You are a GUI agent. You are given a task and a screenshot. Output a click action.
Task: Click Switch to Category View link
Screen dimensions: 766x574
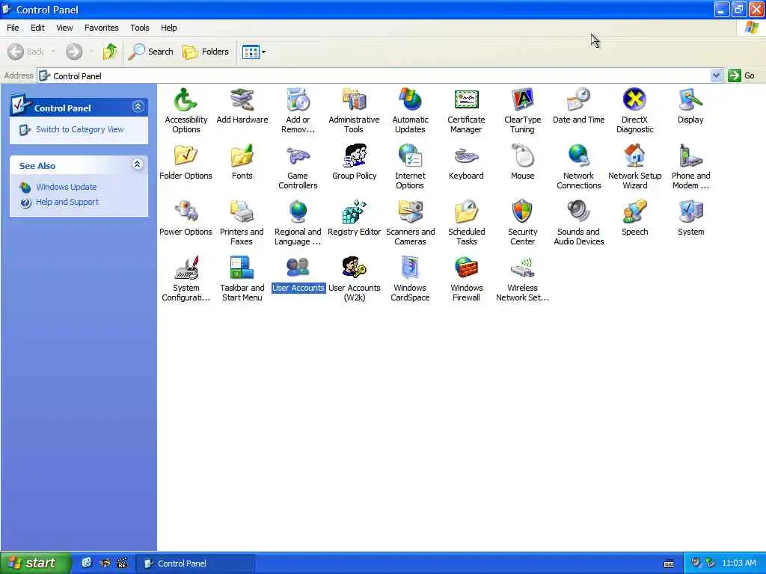(x=79, y=129)
